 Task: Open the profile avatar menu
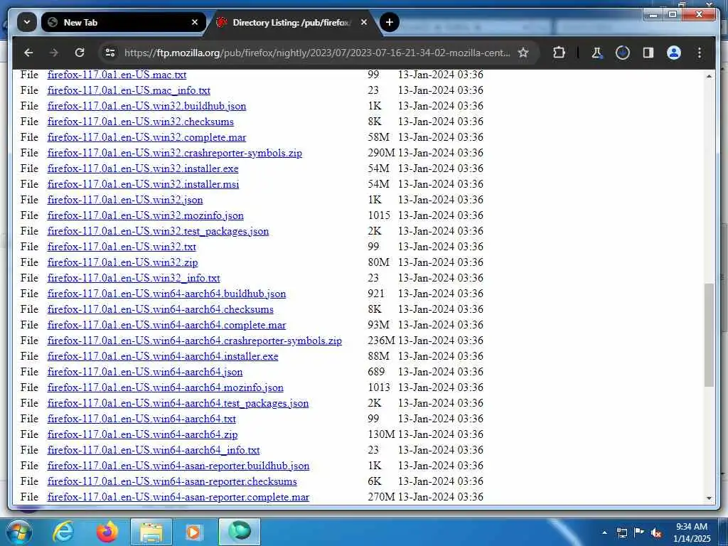[x=674, y=53]
